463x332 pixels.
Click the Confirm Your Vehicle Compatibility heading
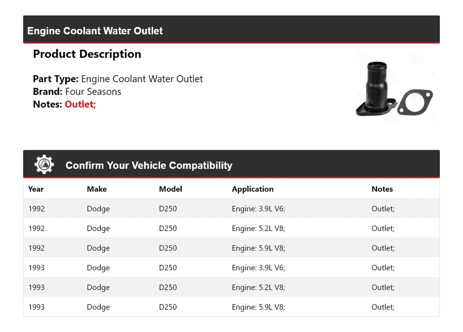149,165
